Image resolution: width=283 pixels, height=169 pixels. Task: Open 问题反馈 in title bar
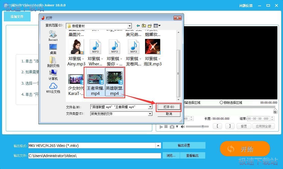coord(246,6)
